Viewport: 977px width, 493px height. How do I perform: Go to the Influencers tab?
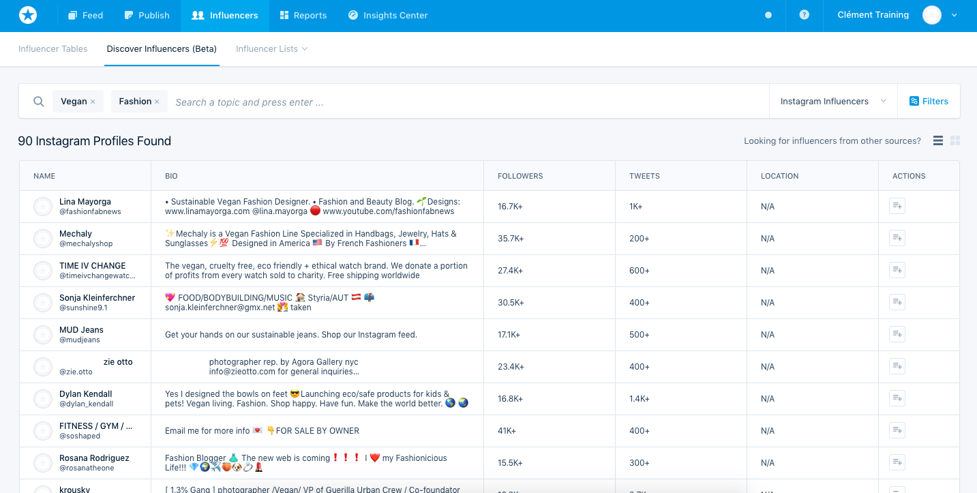225,15
